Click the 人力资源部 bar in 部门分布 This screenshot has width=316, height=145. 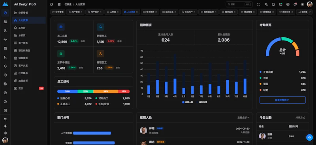[92, 133]
